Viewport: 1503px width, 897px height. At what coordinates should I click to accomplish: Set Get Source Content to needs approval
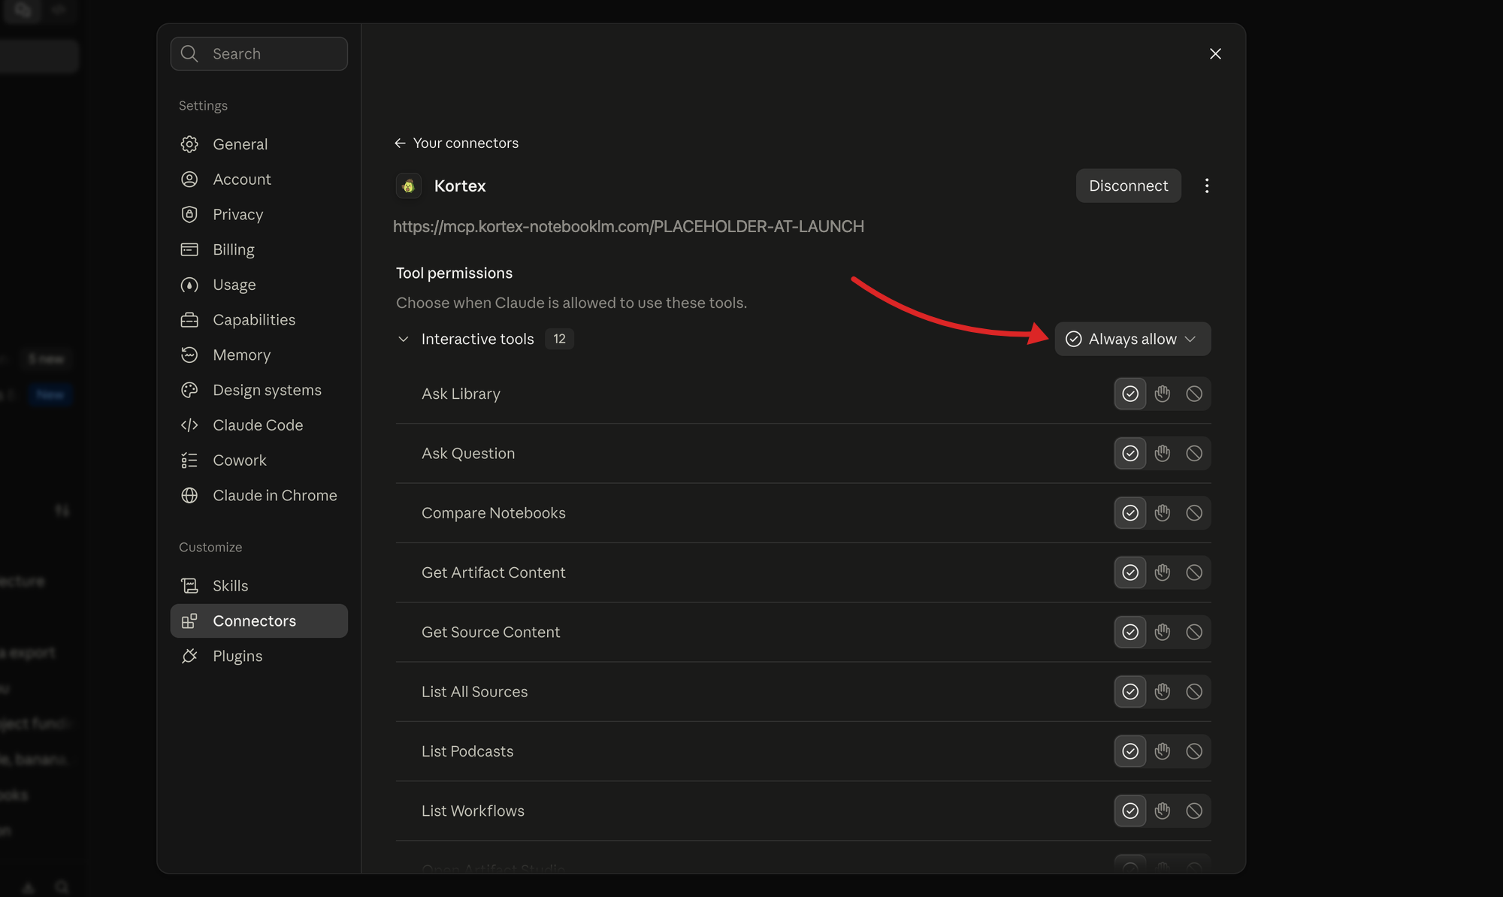tap(1163, 632)
